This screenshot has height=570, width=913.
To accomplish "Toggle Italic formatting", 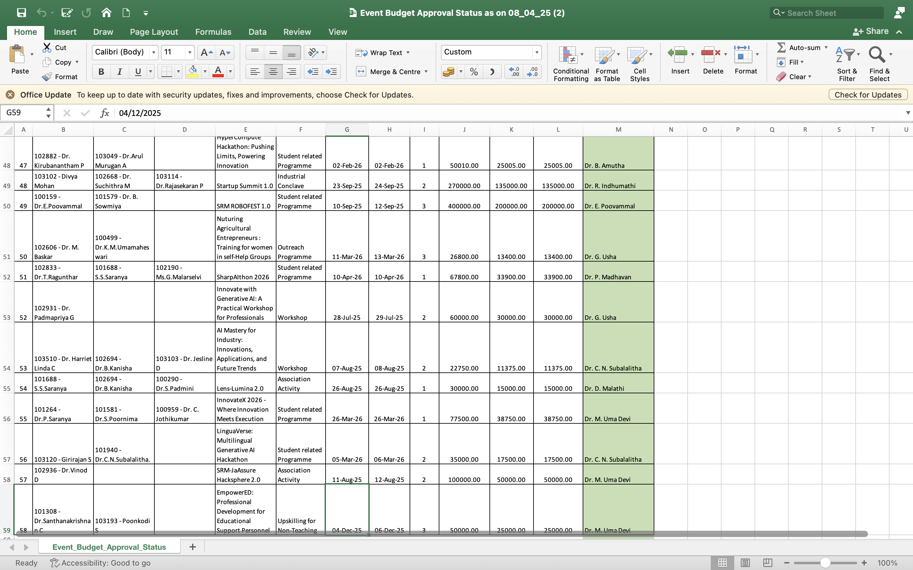I will pyautogui.click(x=120, y=72).
